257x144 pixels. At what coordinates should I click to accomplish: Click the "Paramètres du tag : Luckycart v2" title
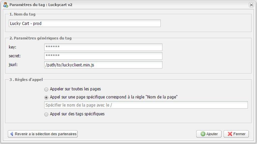pyautogui.click(x=41, y=5)
